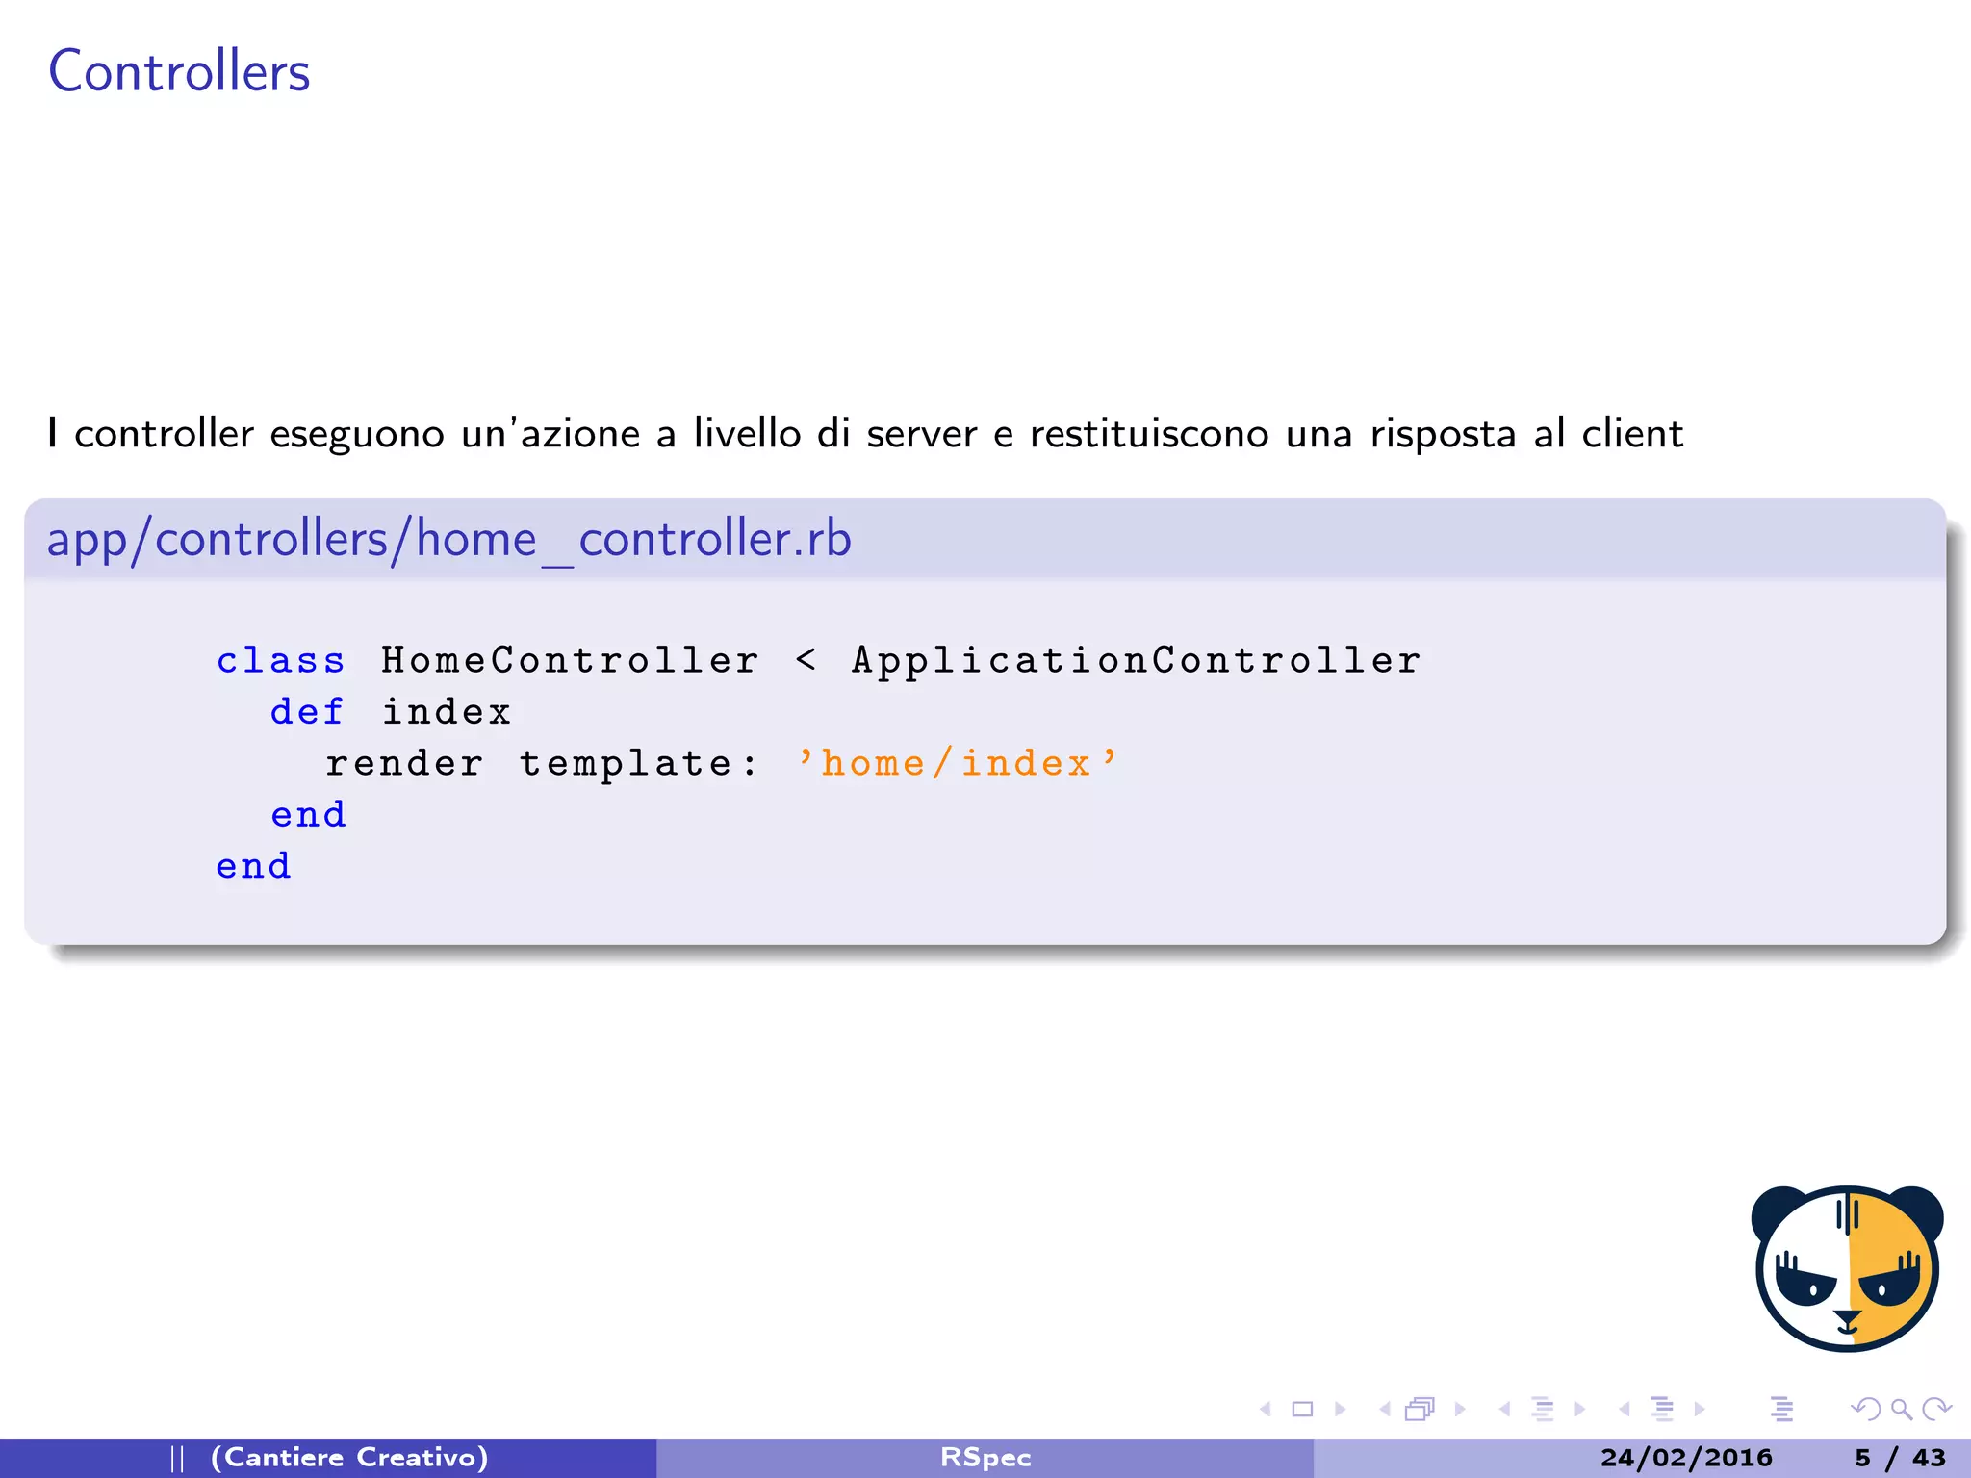Image resolution: width=1971 pixels, height=1478 pixels.
Task: Go to next frame arrow
Action: (x=1459, y=1409)
